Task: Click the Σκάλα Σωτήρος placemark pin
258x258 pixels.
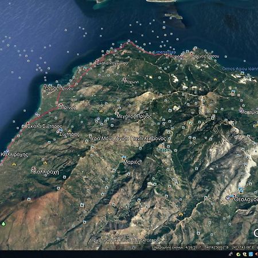Action: [x=28, y=123]
